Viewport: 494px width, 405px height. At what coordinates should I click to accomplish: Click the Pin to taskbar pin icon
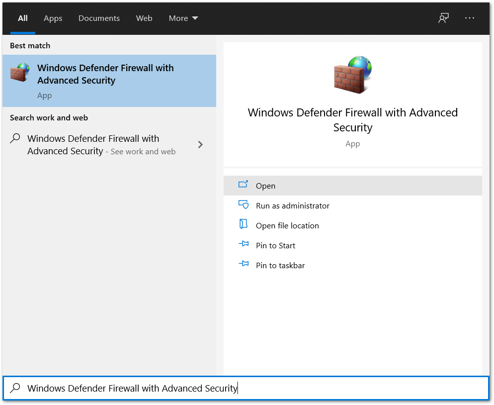[244, 264]
